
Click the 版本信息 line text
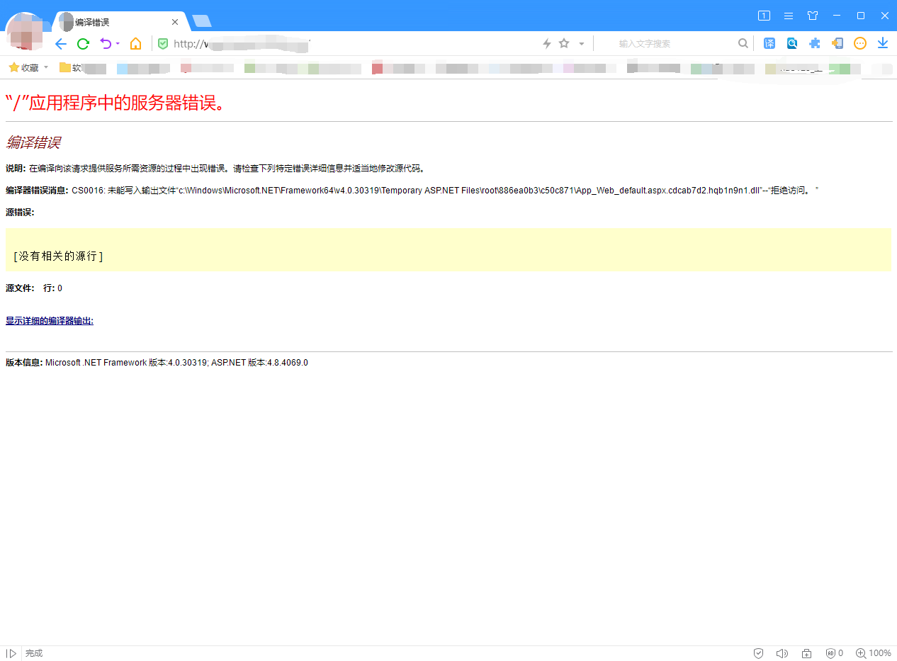coord(157,363)
